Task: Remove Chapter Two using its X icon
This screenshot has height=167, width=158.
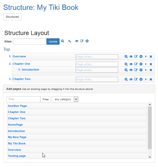Action: click(x=151, y=79)
